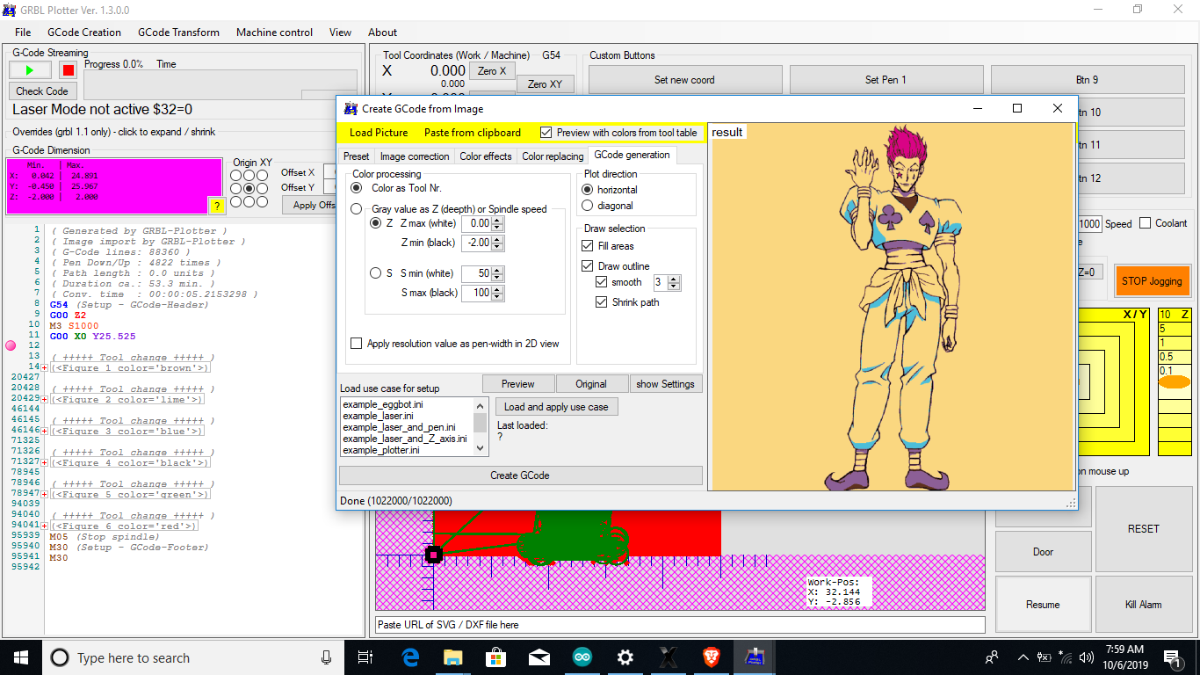Screen dimensions: 1200x675
Task: Increase the smooth level spinner
Action: pyautogui.click(x=674, y=279)
